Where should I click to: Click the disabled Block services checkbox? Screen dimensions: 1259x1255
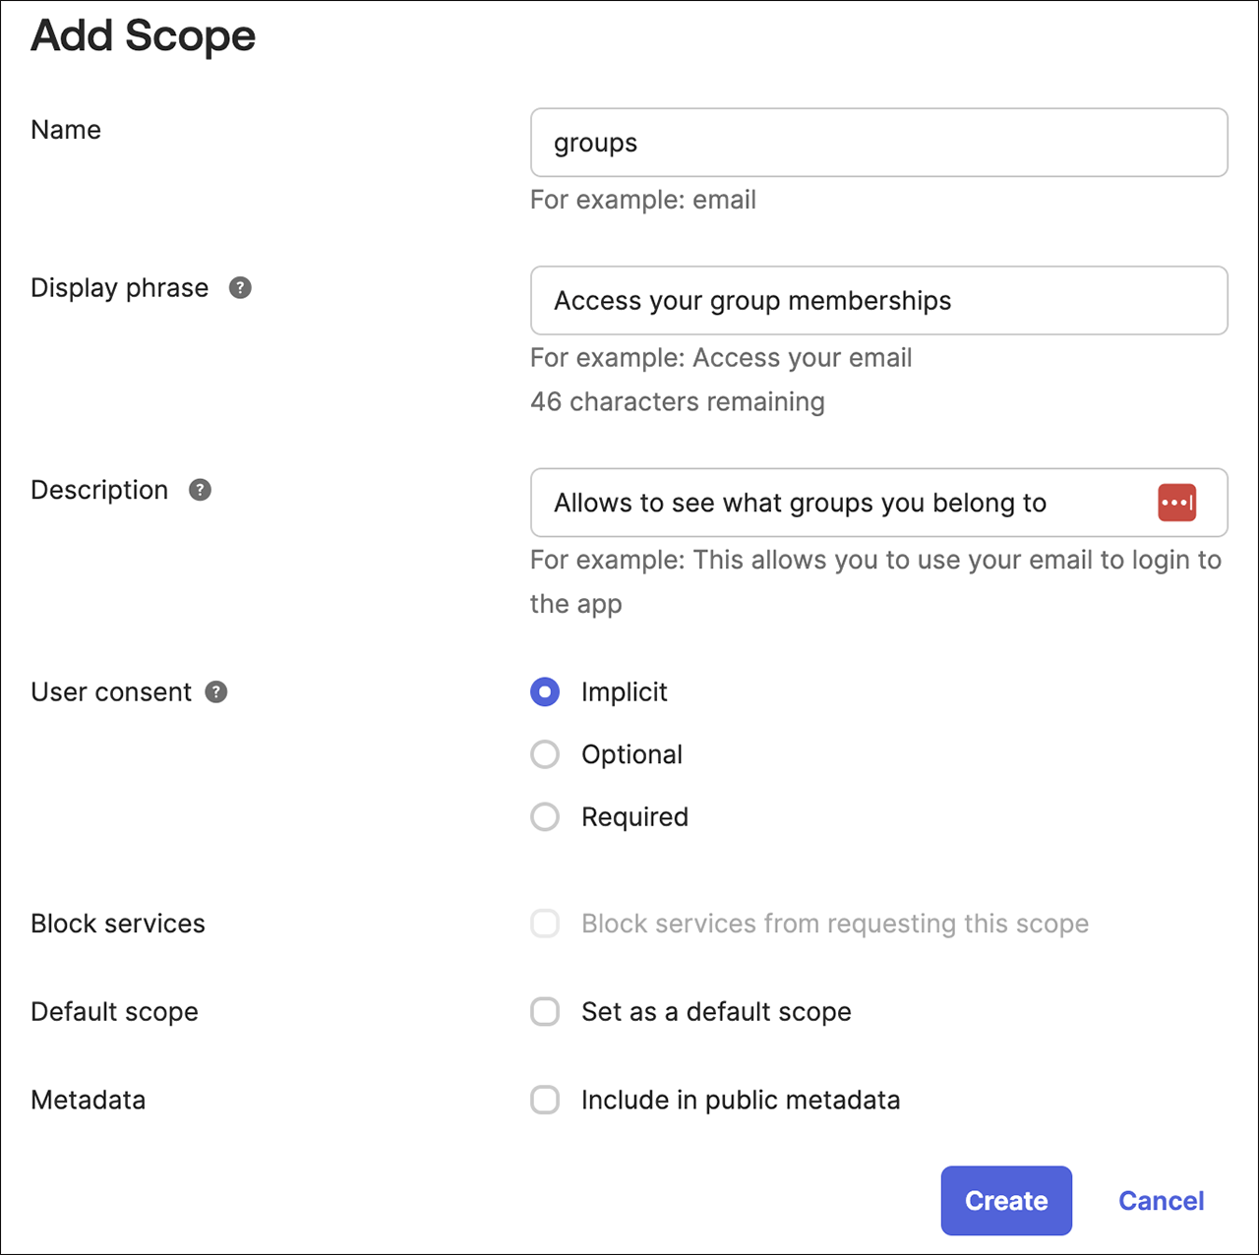[x=545, y=924]
